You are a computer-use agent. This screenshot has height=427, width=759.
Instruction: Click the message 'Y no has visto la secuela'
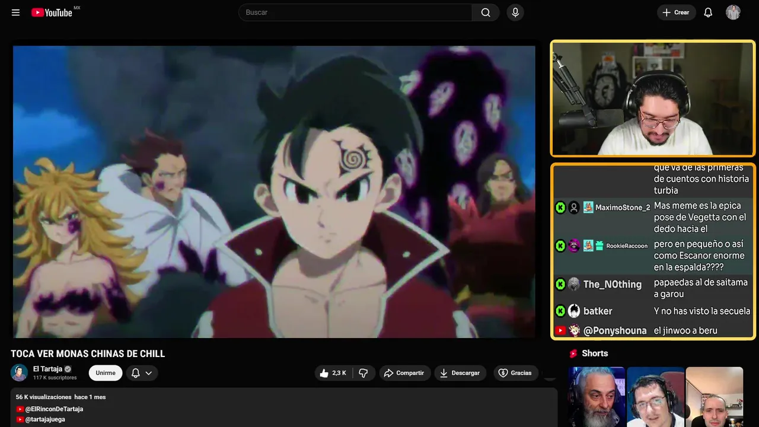click(x=702, y=311)
